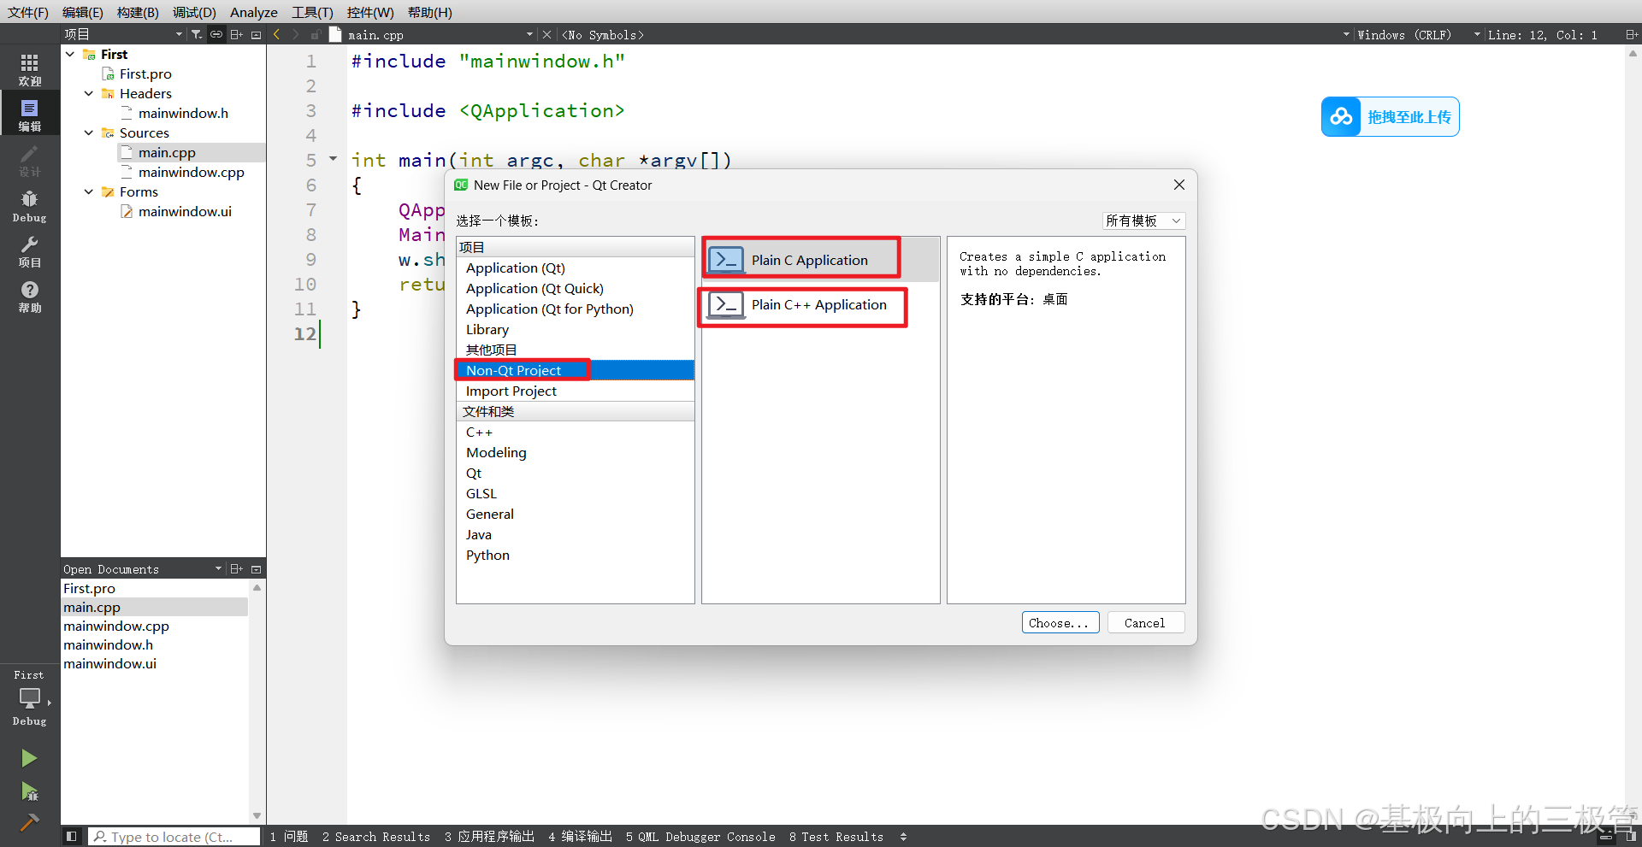Open the 工具(T) menu
1642x847 pixels.
coord(312,12)
